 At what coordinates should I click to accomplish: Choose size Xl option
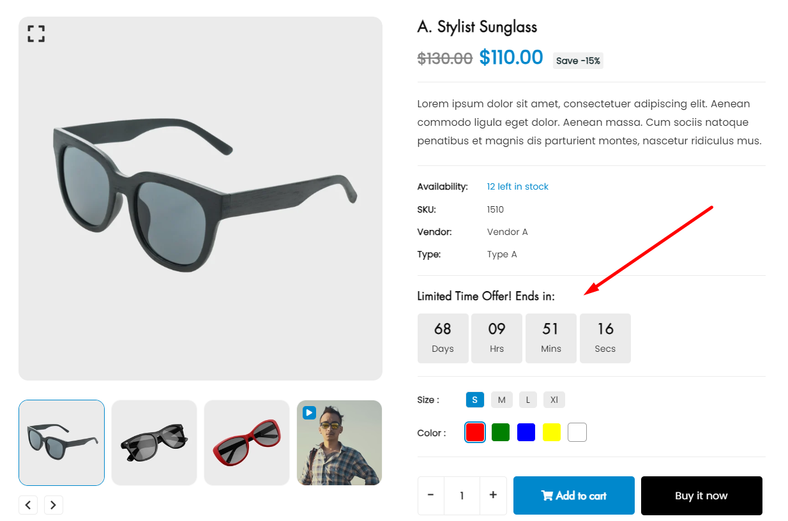point(554,400)
